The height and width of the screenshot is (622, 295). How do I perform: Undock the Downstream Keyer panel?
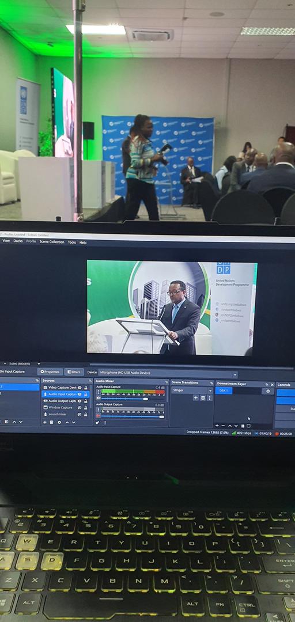pyautogui.click(x=267, y=384)
